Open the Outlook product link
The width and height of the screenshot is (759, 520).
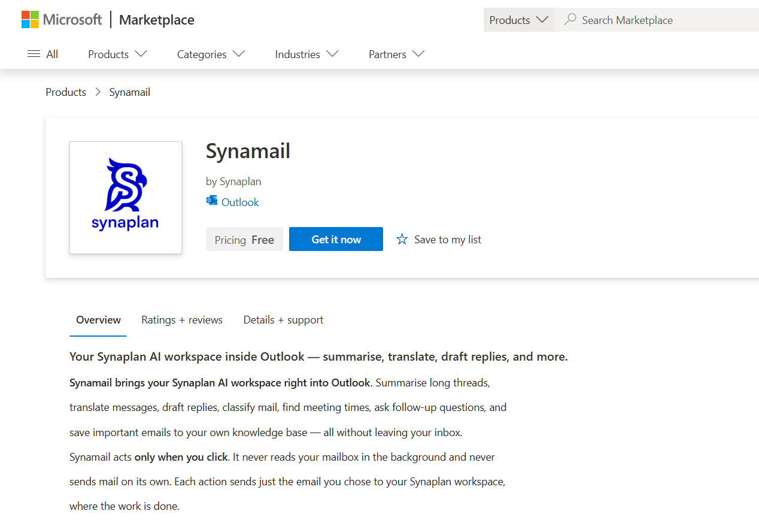tap(240, 202)
